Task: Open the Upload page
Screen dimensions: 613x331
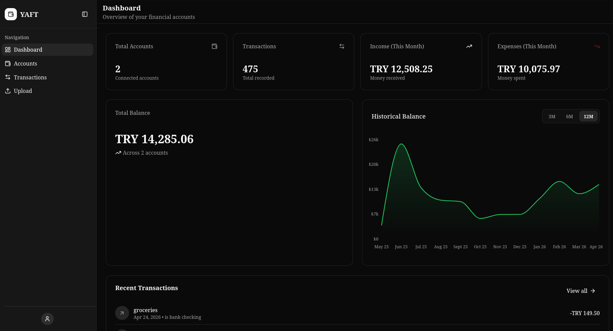Action: (x=47, y=91)
